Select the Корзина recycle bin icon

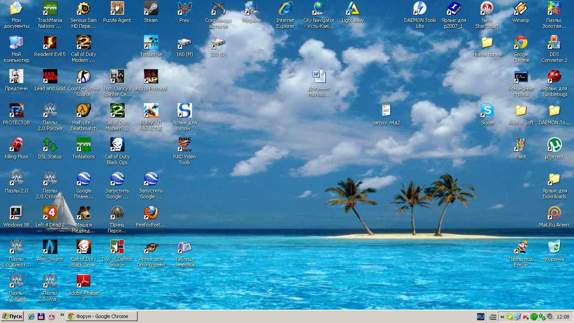click(x=554, y=251)
